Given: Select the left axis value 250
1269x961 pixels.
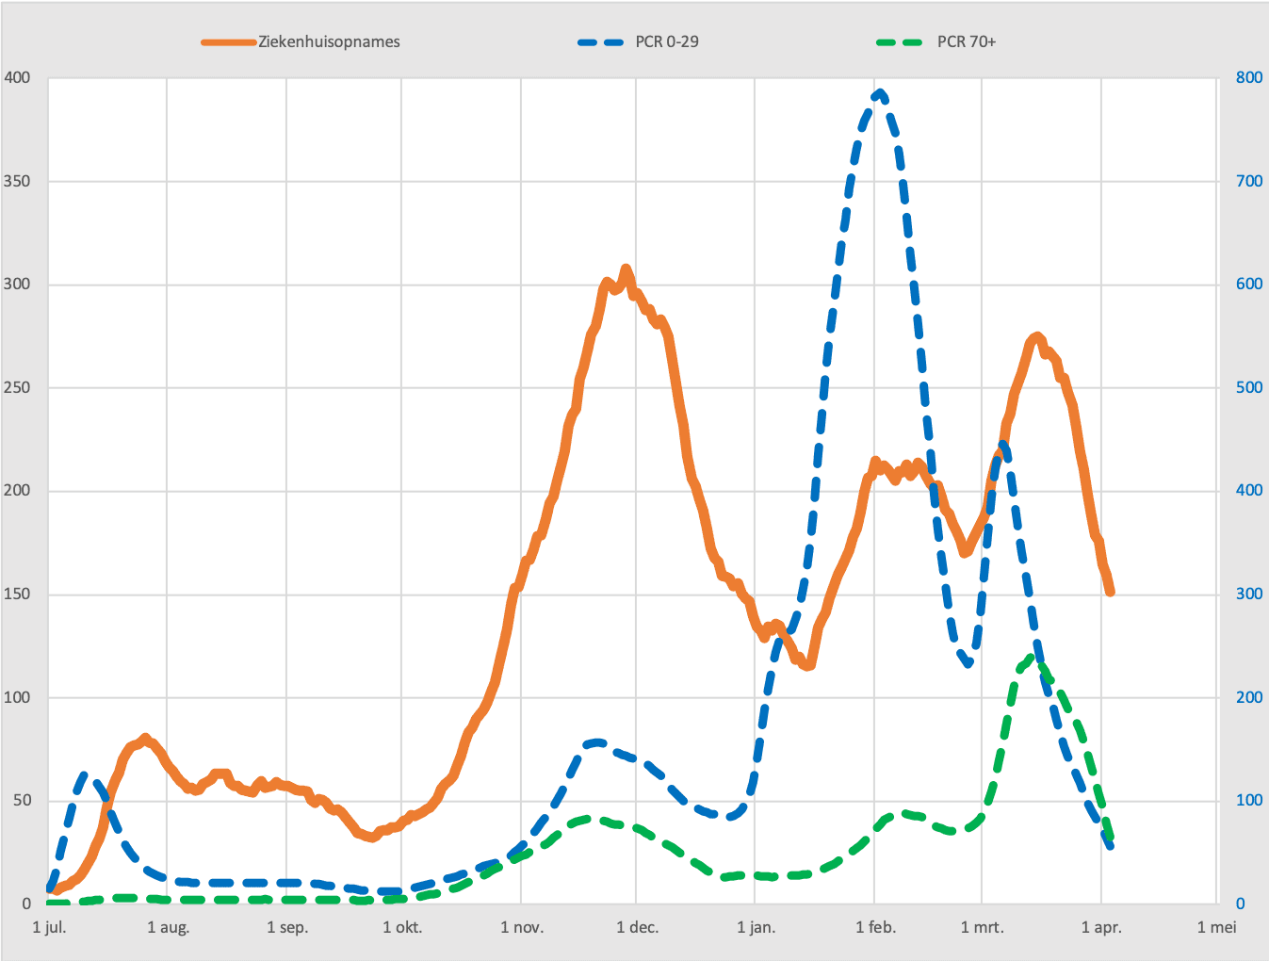Looking at the screenshot, I should coord(17,387).
